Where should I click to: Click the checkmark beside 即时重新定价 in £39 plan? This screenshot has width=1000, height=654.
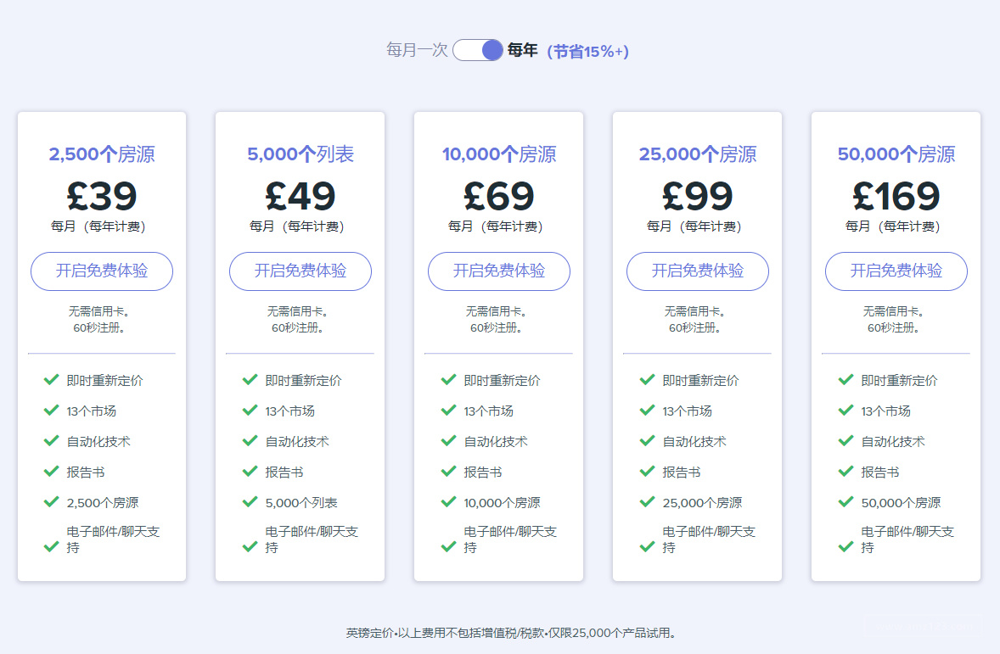click(51, 380)
